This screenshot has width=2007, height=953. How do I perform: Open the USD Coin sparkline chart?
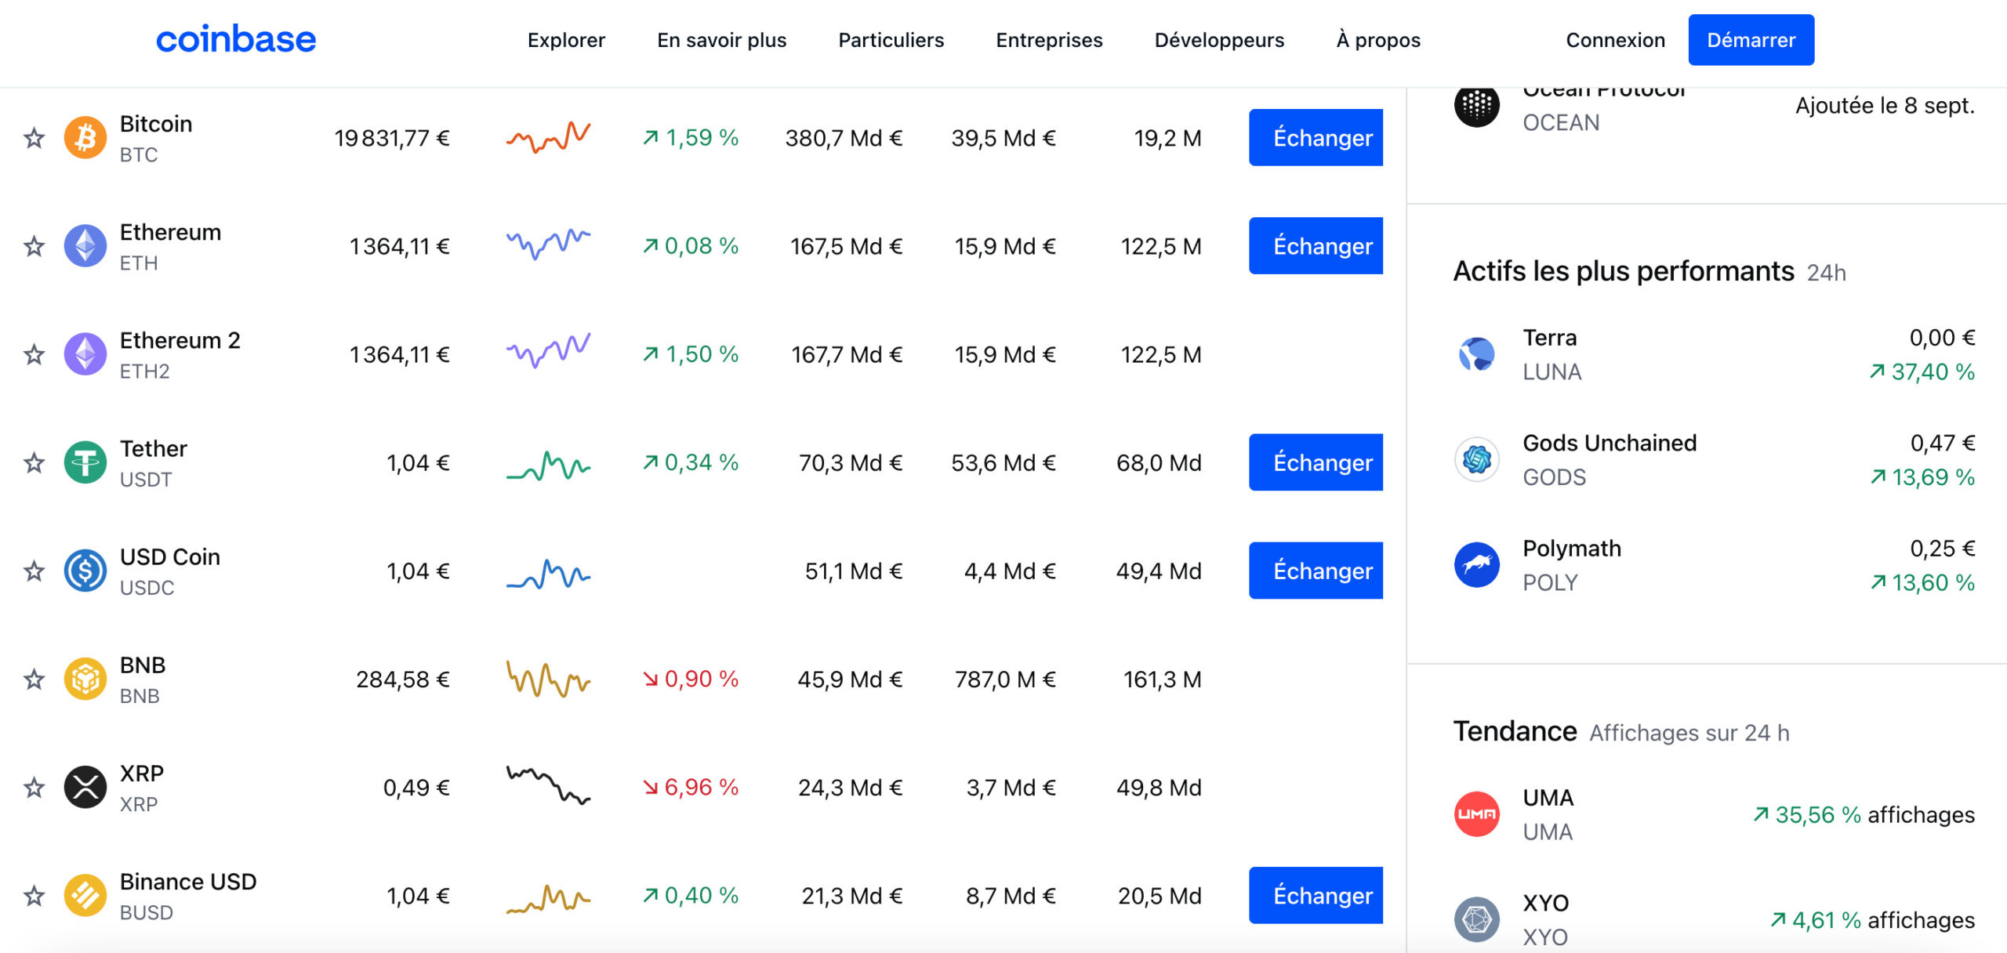(x=548, y=574)
